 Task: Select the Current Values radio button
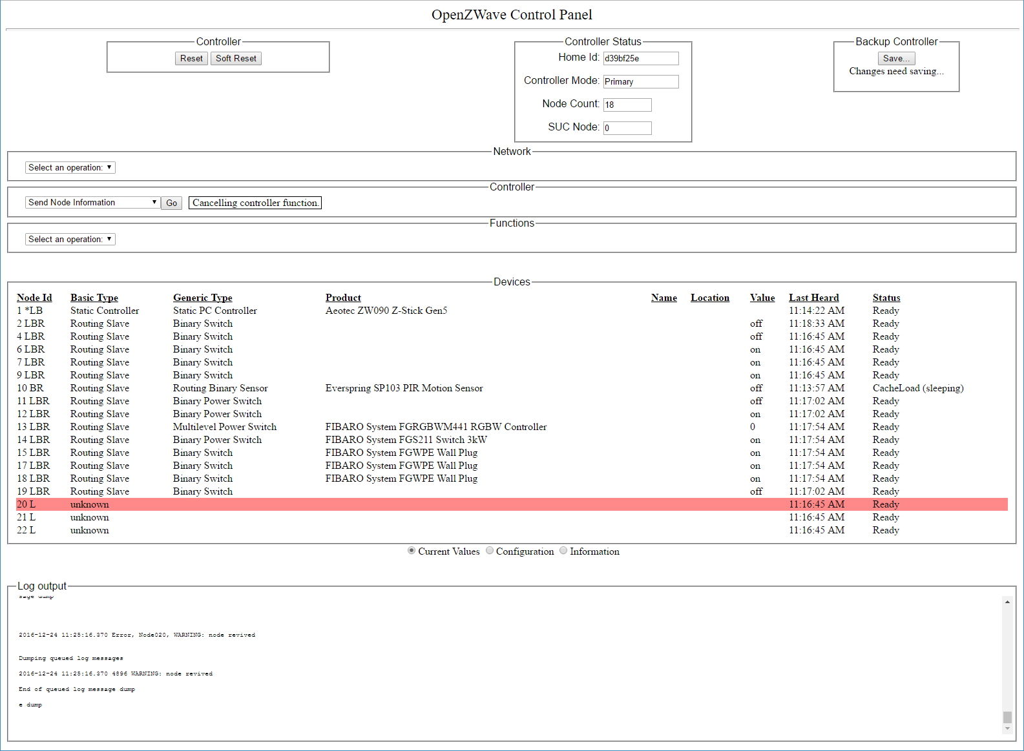412,551
